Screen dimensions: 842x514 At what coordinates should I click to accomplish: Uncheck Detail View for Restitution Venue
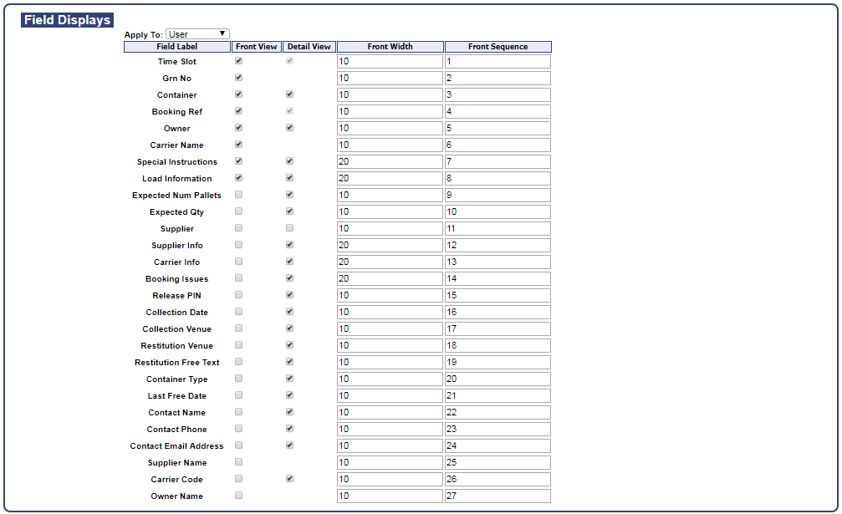289,344
